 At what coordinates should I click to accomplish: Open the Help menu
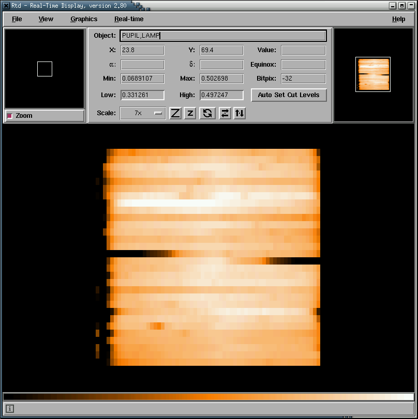click(398, 19)
